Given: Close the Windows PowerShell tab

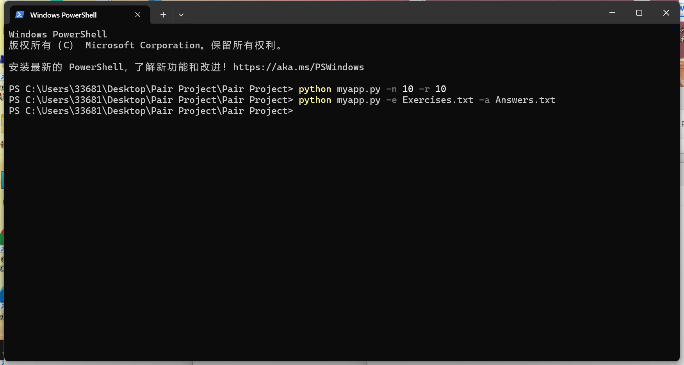Looking at the screenshot, I should click(x=138, y=15).
